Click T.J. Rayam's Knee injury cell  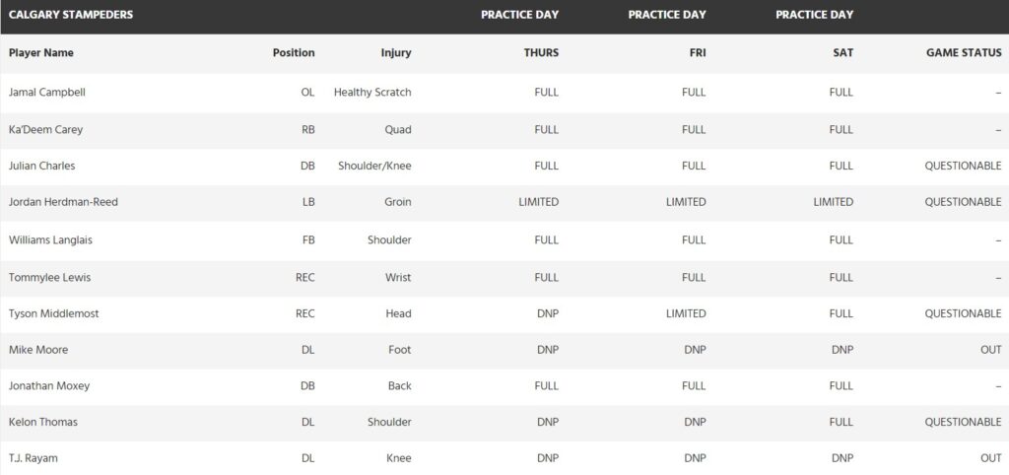(398, 459)
